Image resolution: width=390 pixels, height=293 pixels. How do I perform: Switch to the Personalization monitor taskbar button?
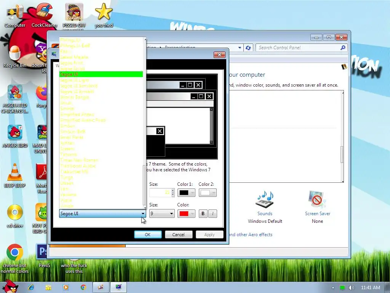118,287
